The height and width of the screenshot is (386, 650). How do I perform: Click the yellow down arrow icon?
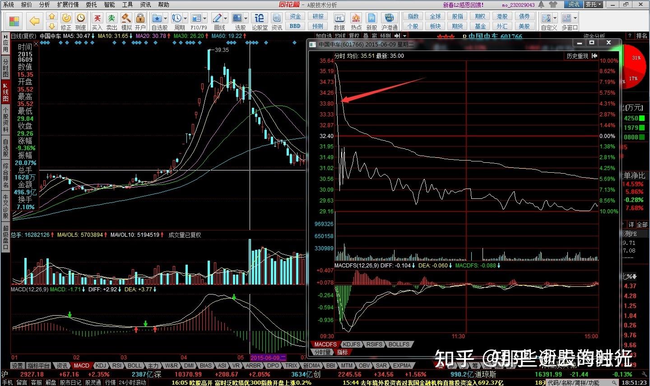pyautogui.click(x=52, y=26)
